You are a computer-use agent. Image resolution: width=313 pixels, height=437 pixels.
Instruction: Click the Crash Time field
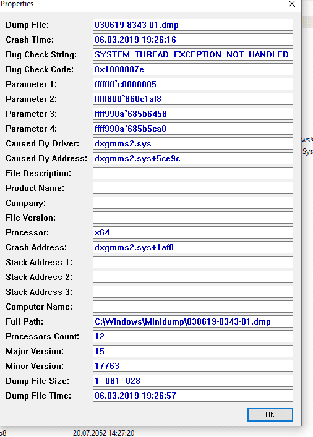[193, 40]
